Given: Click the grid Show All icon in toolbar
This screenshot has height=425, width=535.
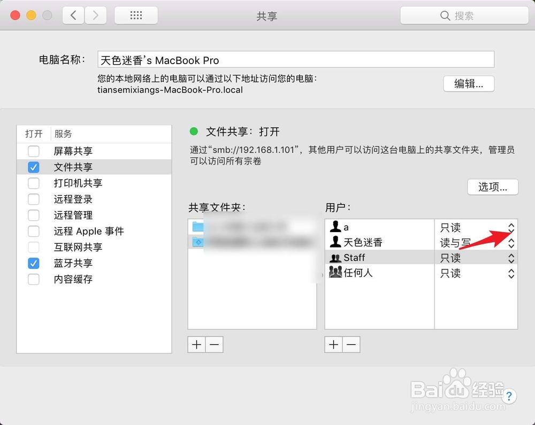Looking at the screenshot, I should (x=135, y=15).
